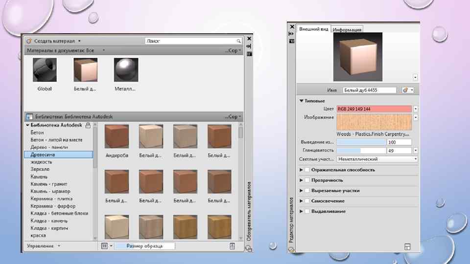Toggle the Прозрачность checkbox
Viewport: 470px width, 264px height.
click(307, 180)
